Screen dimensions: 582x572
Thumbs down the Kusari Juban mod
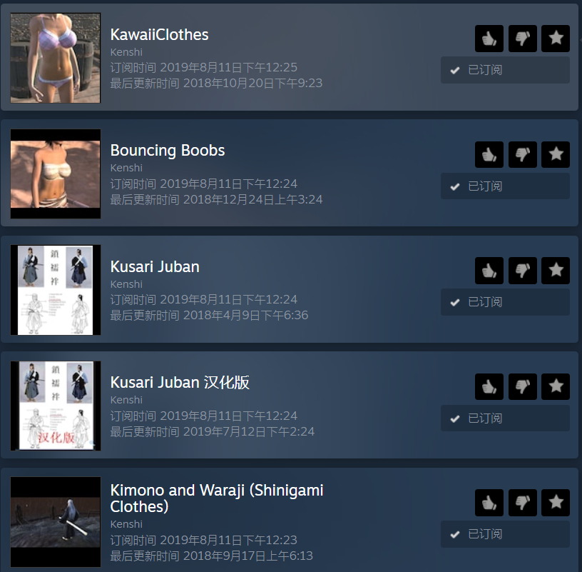pyautogui.click(x=523, y=271)
